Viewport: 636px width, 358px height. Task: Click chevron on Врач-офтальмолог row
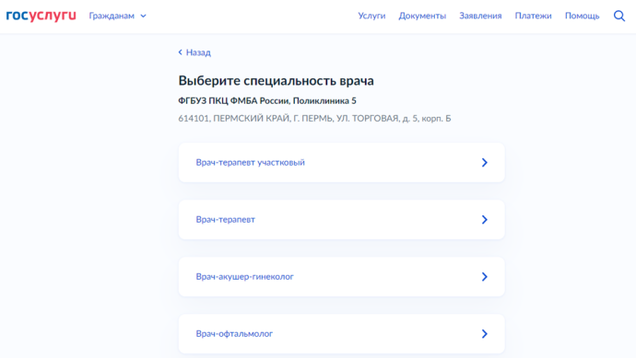pos(484,334)
